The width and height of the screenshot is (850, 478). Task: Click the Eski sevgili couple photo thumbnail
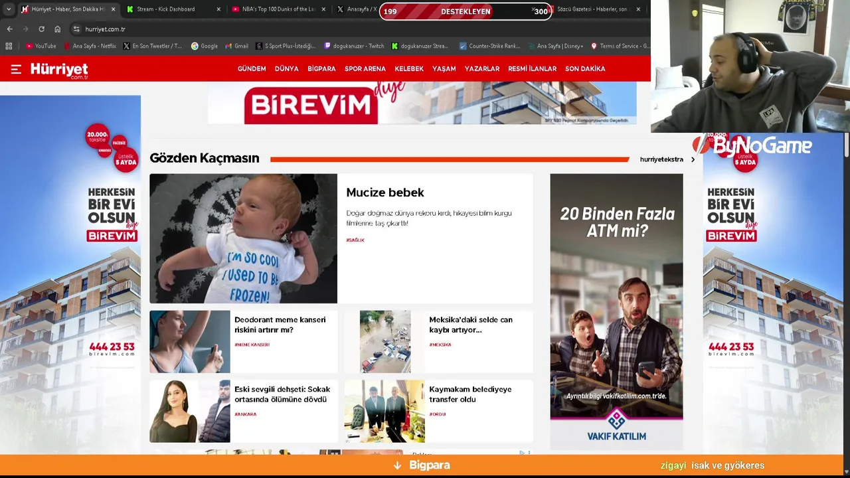(x=190, y=412)
